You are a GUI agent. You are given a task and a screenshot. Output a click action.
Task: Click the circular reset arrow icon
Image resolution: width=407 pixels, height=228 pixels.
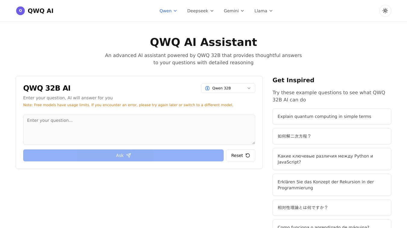click(248, 155)
